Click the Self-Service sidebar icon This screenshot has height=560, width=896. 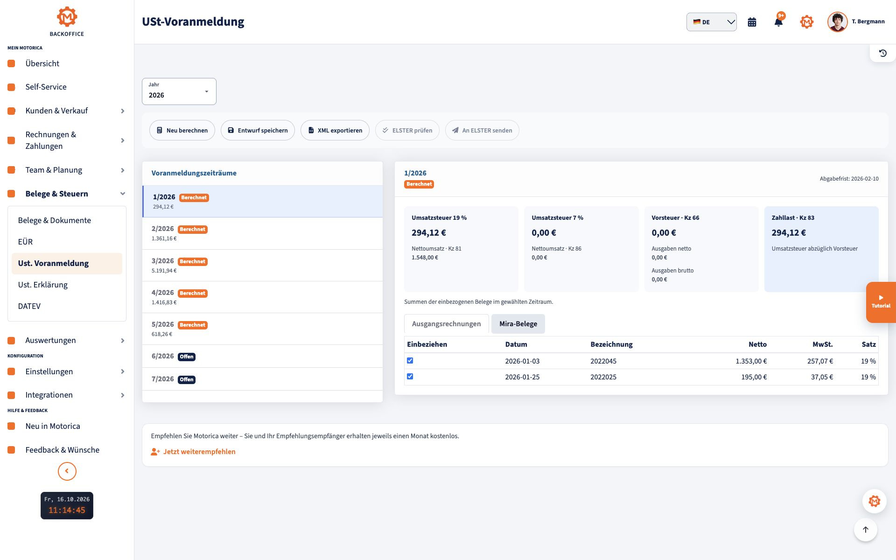[x=11, y=87]
